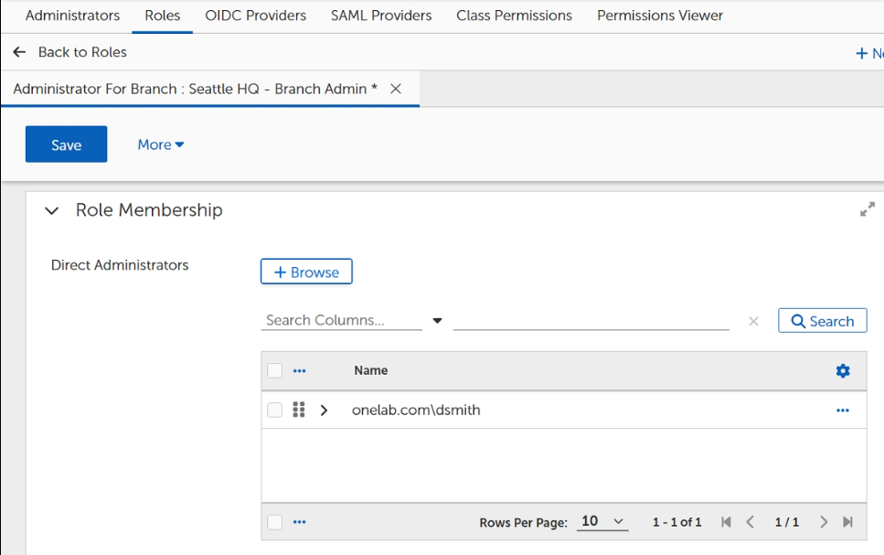Open footer bulk actions ellipsis menu

pyautogui.click(x=299, y=522)
